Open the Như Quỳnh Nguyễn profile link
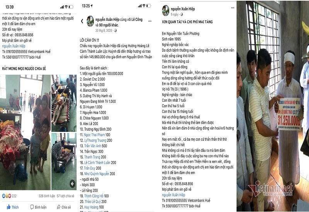The width and height of the screenshot is (309, 212). coord(97,174)
